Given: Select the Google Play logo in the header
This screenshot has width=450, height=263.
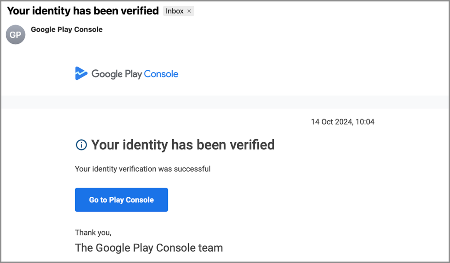Looking at the screenshot, I should (127, 73).
